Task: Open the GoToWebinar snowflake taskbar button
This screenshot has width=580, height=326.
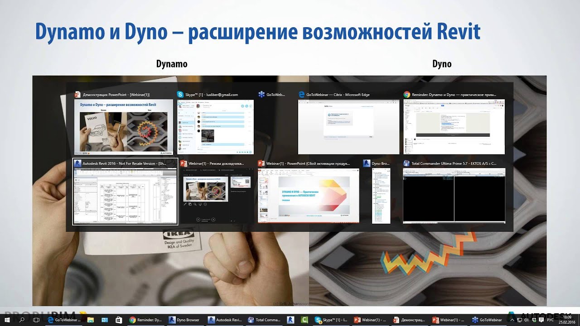Action: pos(488,320)
